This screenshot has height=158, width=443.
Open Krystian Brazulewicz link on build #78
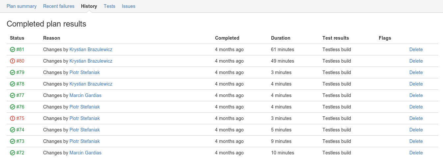coord(91,84)
